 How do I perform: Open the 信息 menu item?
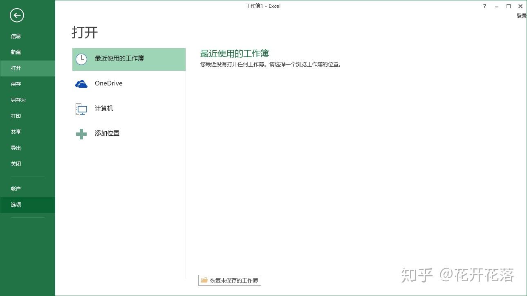[x=27, y=36]
